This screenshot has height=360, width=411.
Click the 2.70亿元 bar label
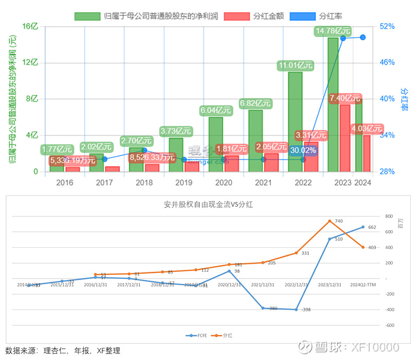click(x=136, y=141)
